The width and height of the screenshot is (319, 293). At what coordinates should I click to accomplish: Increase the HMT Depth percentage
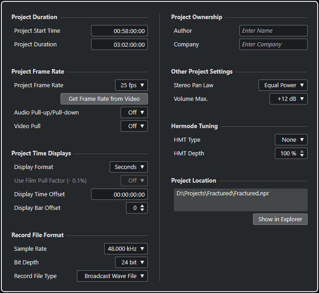[303, 151]
